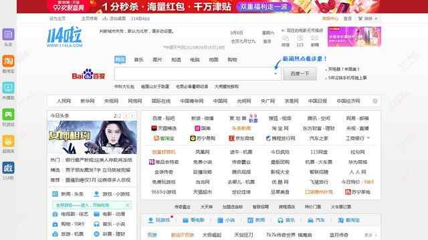Select the 汽车 tab with car icon

pyautogui.click(x=316, y=220)
